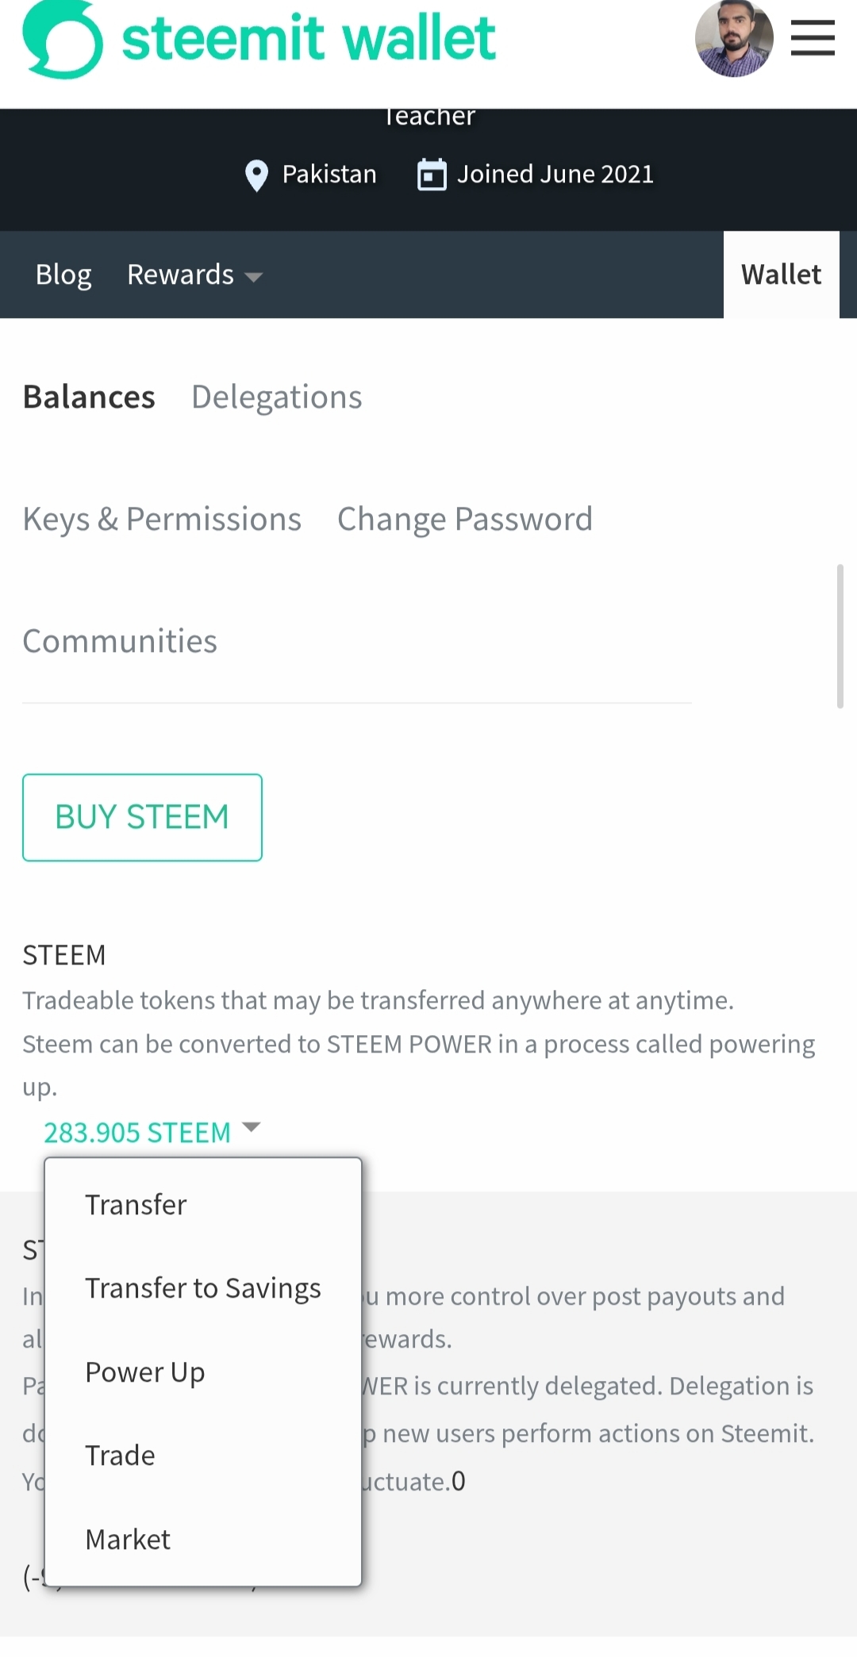Go to Keys & Permissions
Screen dimensions: 857x1657
[162, 519]
